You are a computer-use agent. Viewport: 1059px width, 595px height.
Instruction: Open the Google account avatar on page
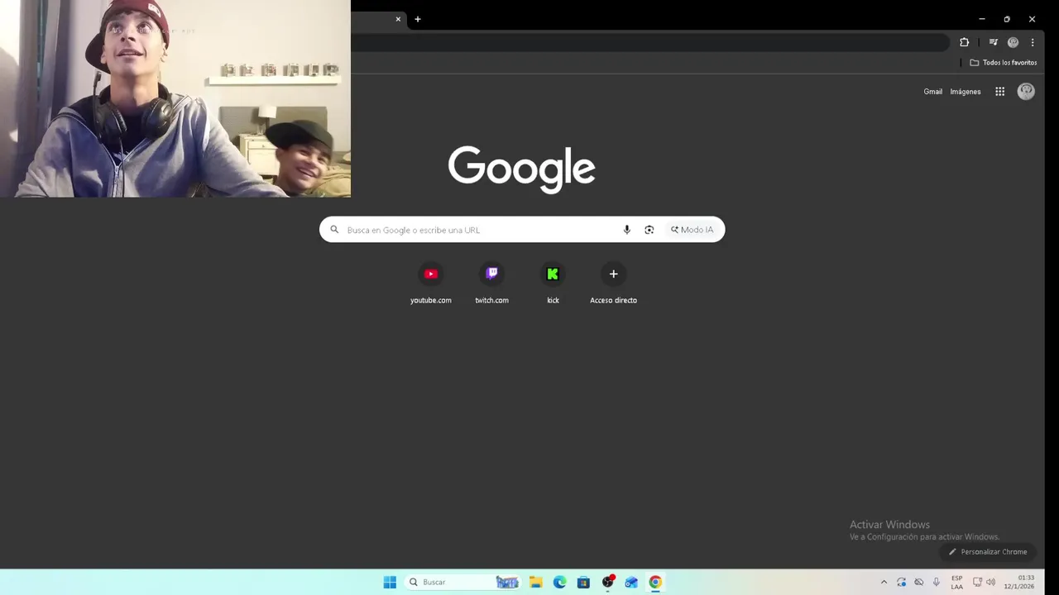tap(1026, 92)
